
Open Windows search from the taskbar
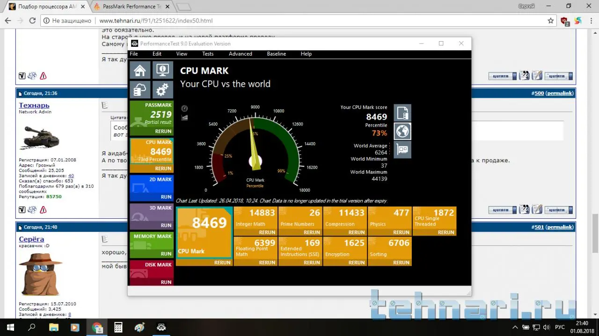pyautogui.click(x=32, y=327)
